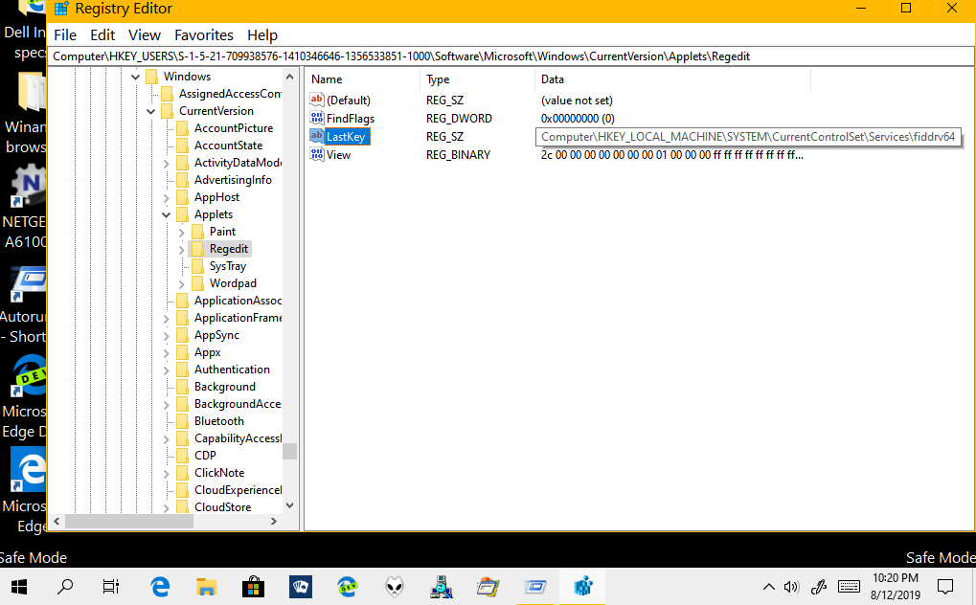
Task: Click the View binary value icon
Action: pyautogui.click(x=317, y=154)
